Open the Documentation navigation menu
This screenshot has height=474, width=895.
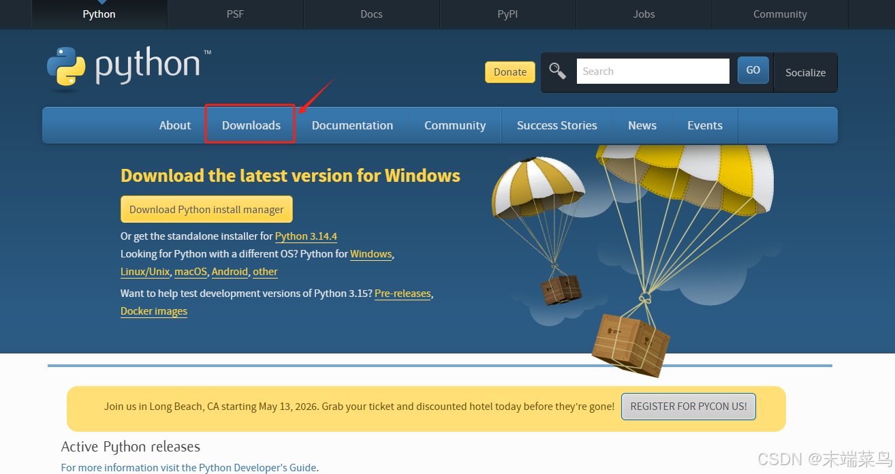pos(352,125)
